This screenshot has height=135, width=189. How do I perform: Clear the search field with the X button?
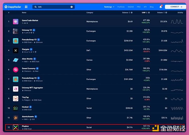[x=72, y=7]
